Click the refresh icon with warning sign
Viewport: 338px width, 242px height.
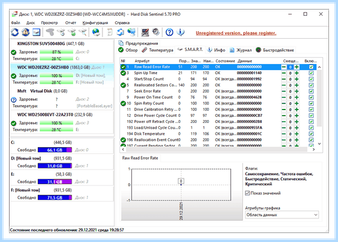[25, 33]
